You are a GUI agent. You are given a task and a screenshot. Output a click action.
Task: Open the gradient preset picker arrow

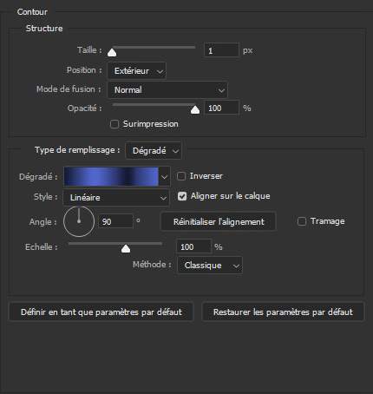[164, 176]
